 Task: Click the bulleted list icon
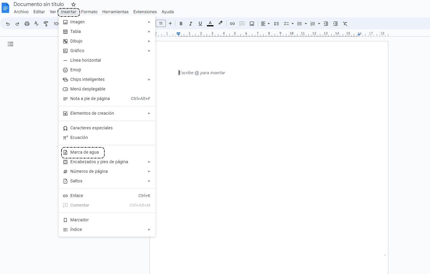click(x=299, y=24)
